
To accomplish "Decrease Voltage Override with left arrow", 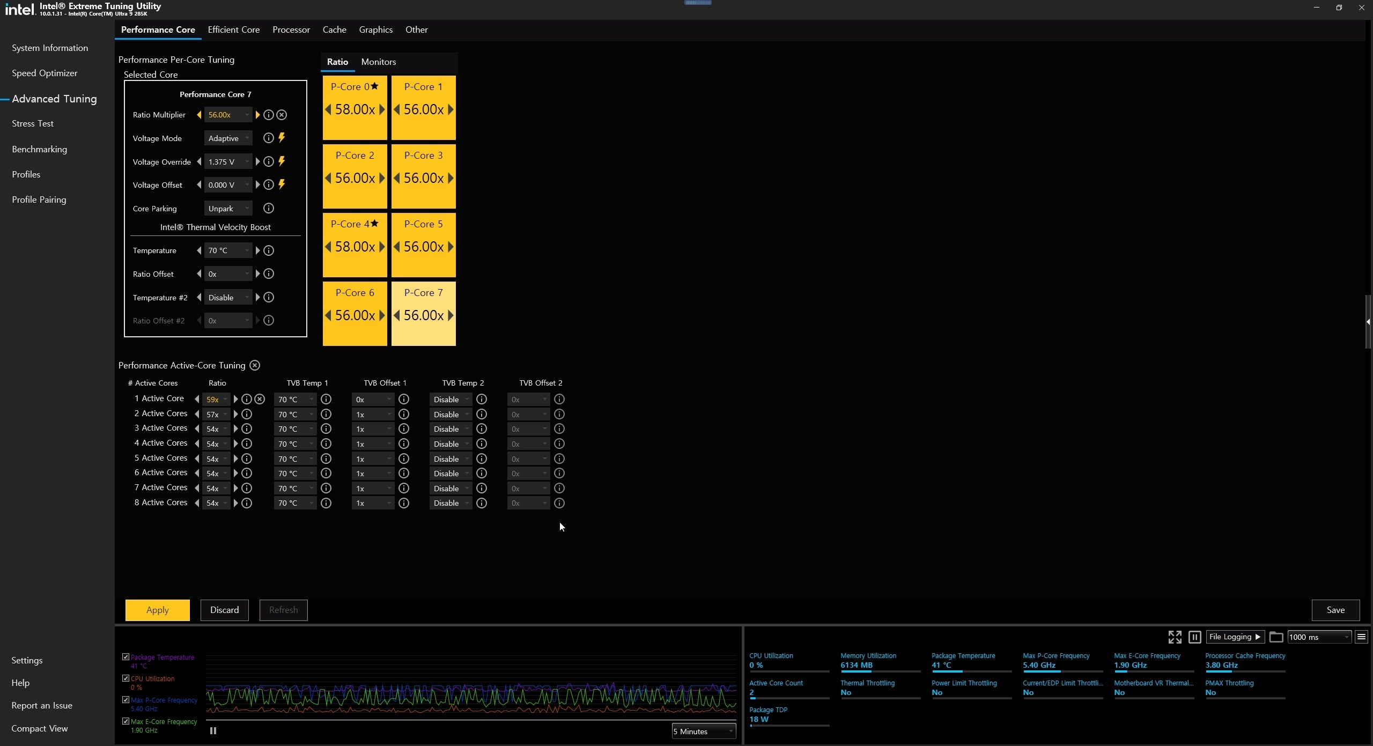I will click(x=199, y=161).
